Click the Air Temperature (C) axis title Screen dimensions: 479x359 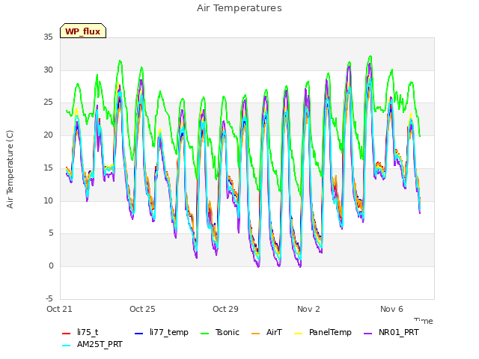click(x=10, y=169)
